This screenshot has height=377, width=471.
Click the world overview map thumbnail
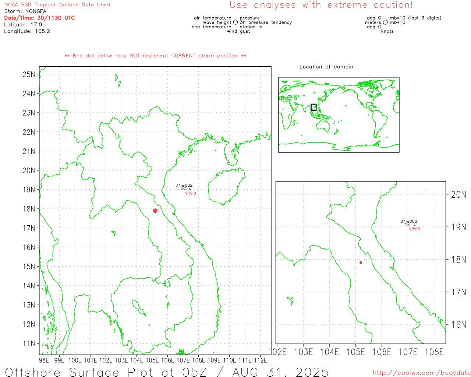click(x=339, y=115)
